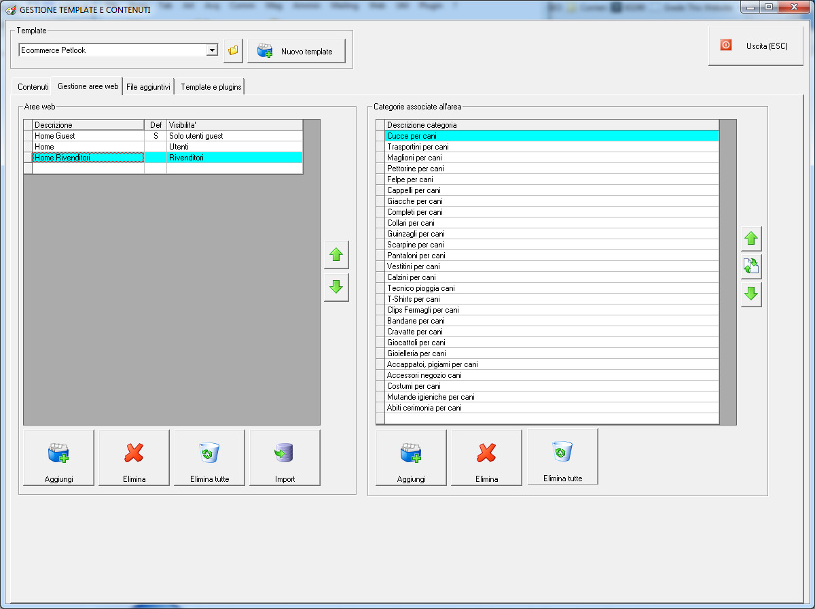Select Cucce per cani category

click(x=551, y=136)
